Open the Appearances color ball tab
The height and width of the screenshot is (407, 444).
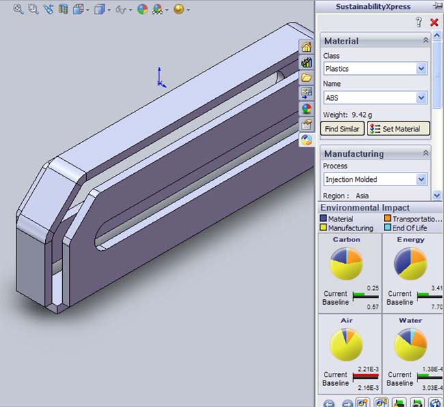307,108
